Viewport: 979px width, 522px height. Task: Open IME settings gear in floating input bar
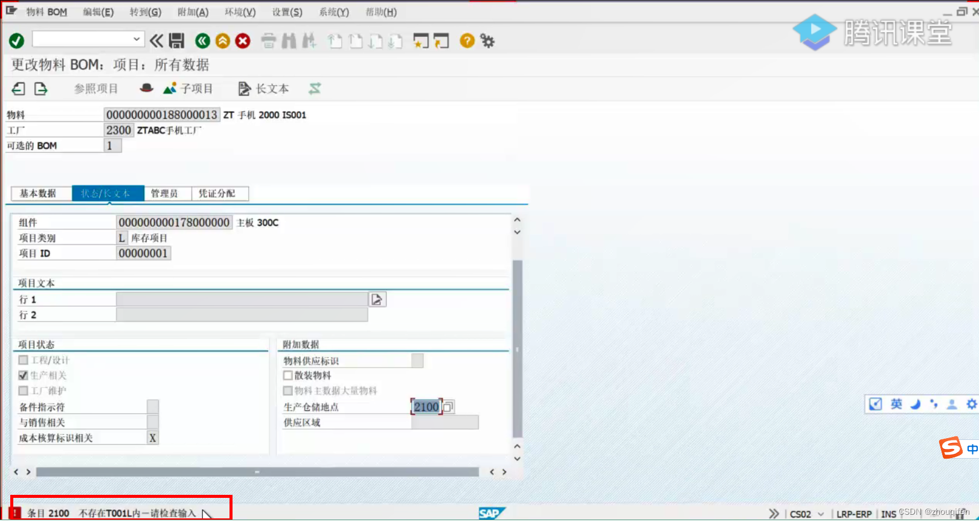(971, 404)
